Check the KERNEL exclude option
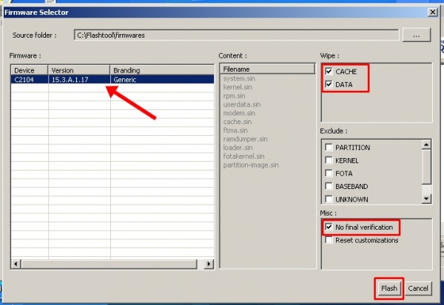Image resolution: width=444 pixels, height=305 pixels. [x=329, y=160]
